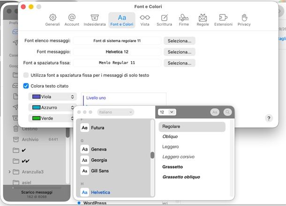Image resolution: width=286 pixels, height=206 pixels.
Task: Click the Helvetica Aa preview icon
Action: coord(85,192)
